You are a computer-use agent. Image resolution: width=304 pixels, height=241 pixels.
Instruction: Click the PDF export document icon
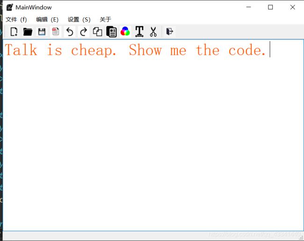(x=56, y=32)
